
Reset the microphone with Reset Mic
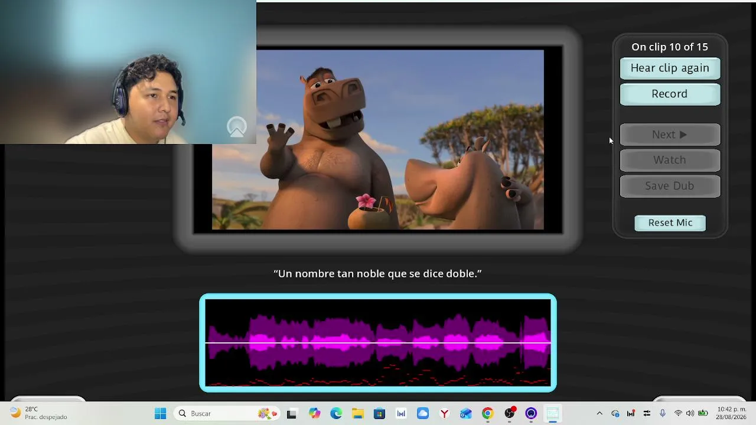670,223
